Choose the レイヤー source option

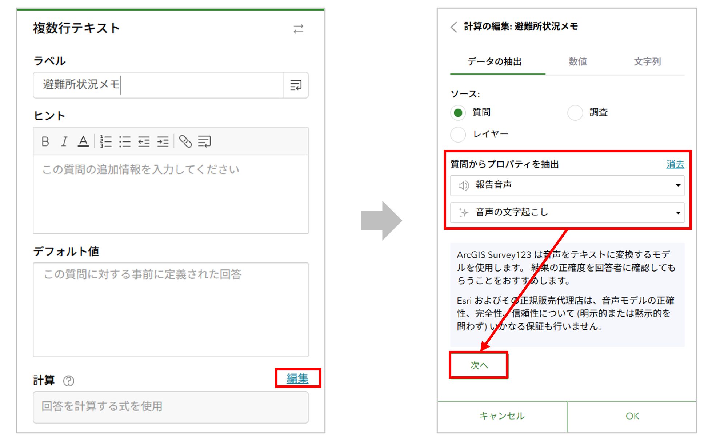click(458, 134)
